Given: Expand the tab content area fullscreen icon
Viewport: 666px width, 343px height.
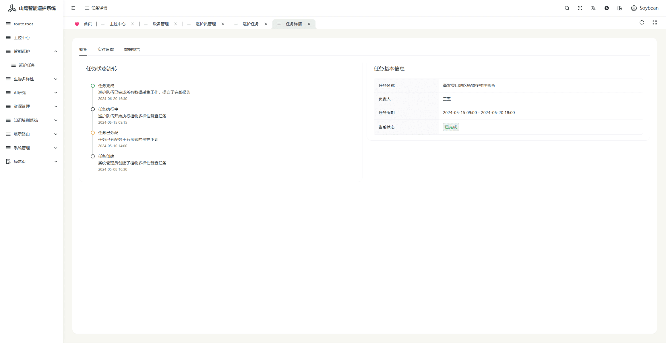Looking at the screenshot, I should [655, 22].
